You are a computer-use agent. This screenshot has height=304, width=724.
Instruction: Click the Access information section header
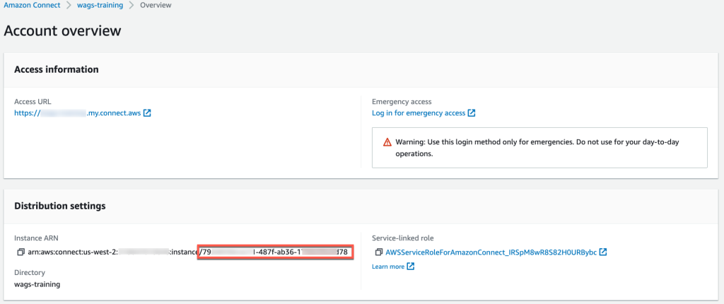[57, 69]
